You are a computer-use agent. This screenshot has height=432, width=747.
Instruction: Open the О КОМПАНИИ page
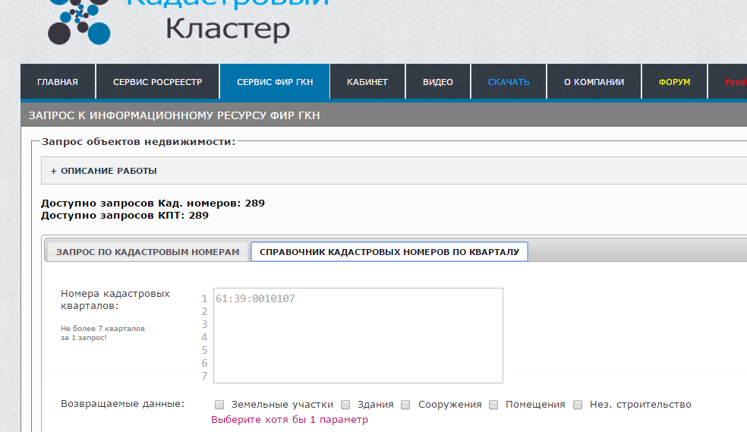tap(594, 82)
